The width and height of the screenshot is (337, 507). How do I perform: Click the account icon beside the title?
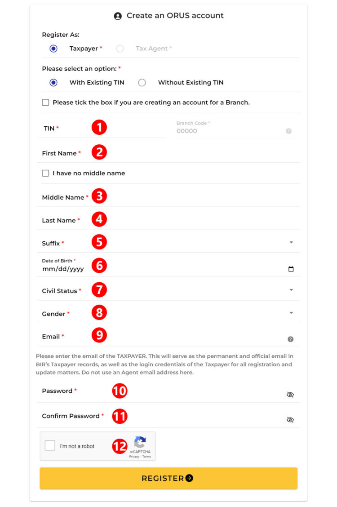click(x=118, y=16)
